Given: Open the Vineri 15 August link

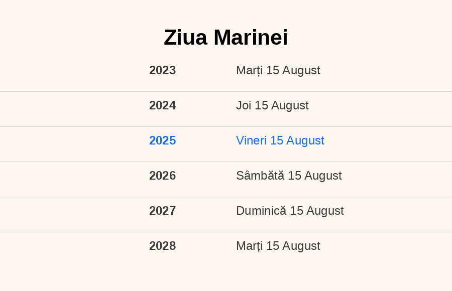Looking at the screenshot, I should pyautogui.click(x=280, y=140).
